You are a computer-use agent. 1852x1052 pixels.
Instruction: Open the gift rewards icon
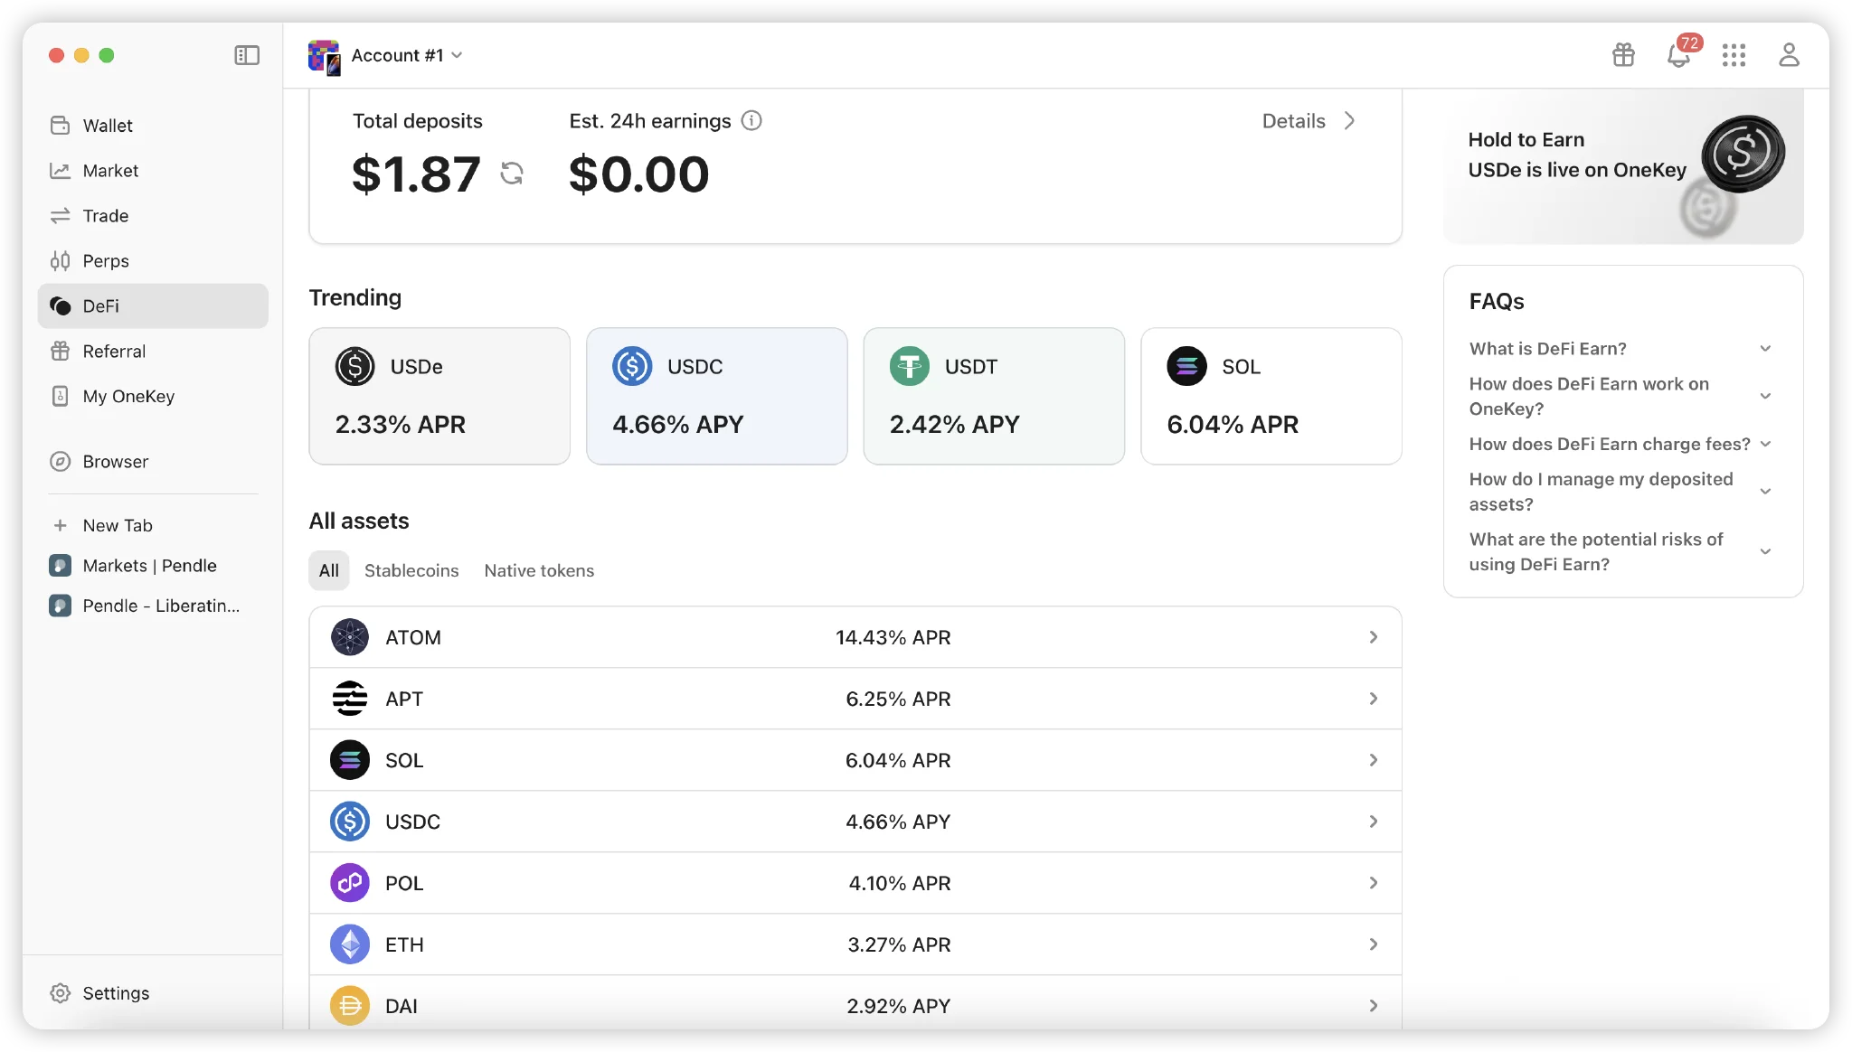pos(1623,55)
